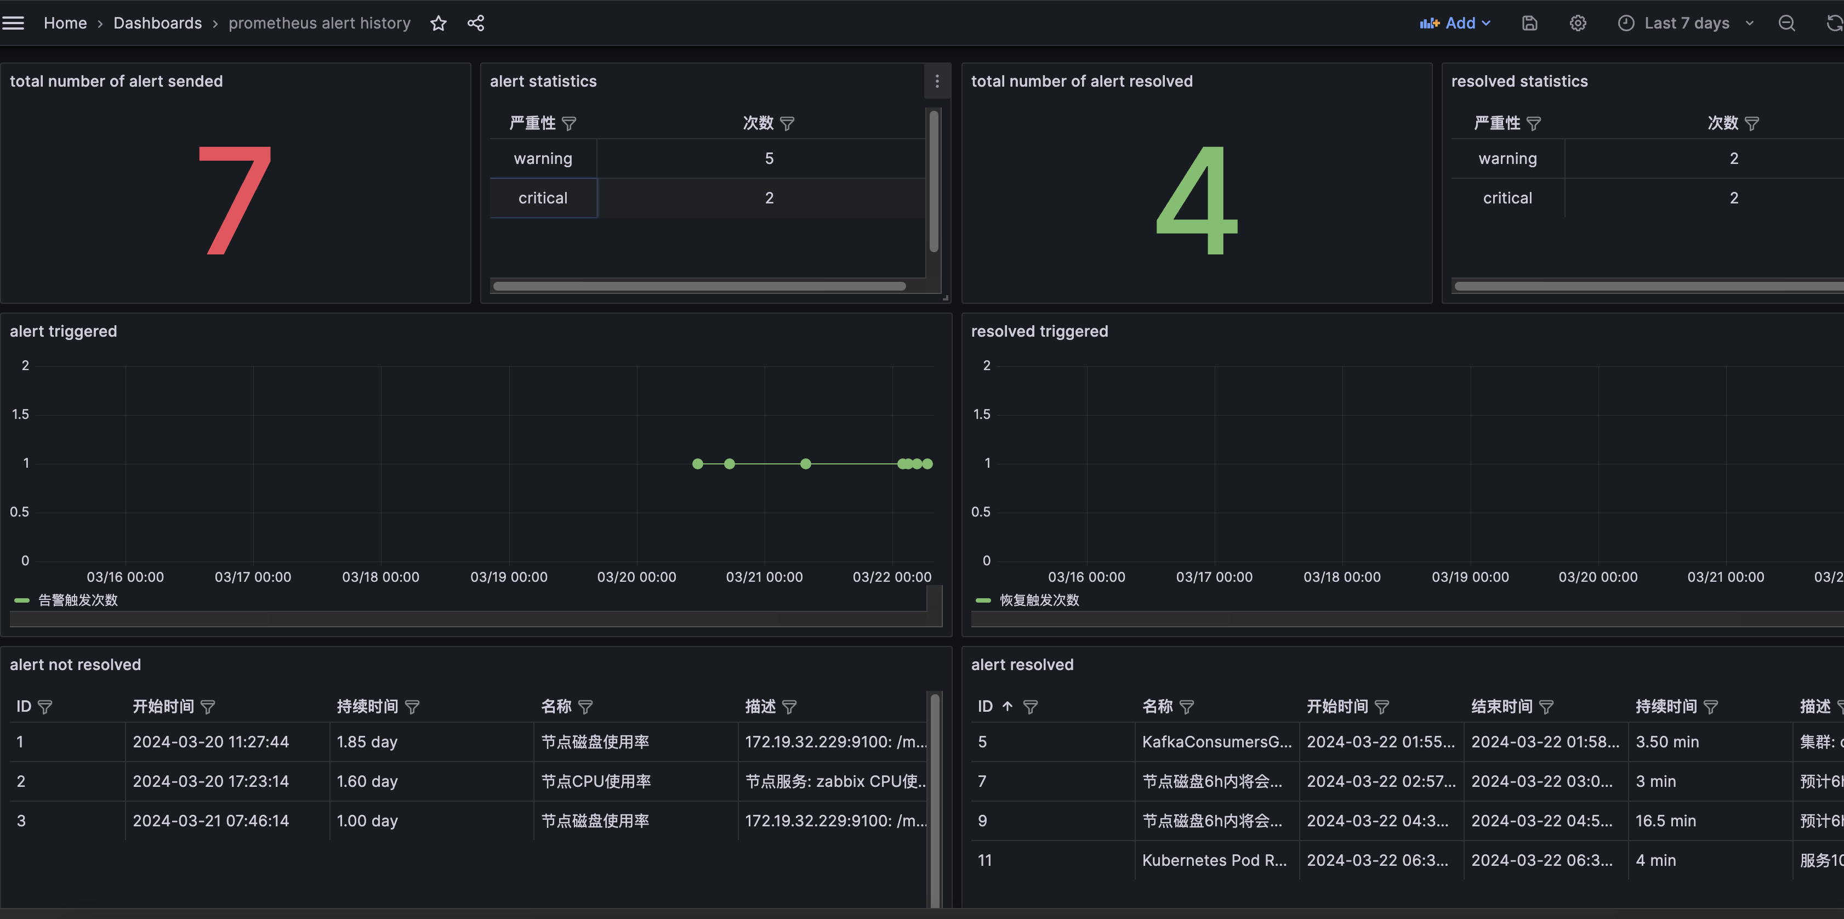This screenshot has width=1844, height=919.
Task: Filter 严重性 column in alert statistics
Action: coord(569,123)
